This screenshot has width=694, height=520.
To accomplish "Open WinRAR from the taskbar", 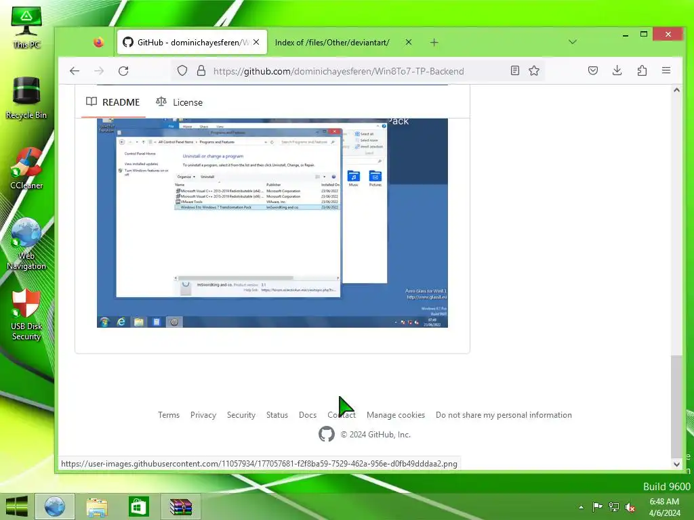I will pyautogui.click(x=180, y=506).
